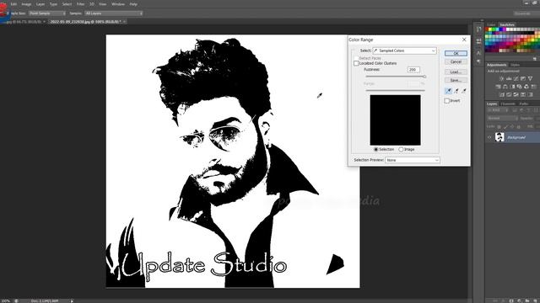Open the Window menu

pyautogui.click(x=118, y=4)
